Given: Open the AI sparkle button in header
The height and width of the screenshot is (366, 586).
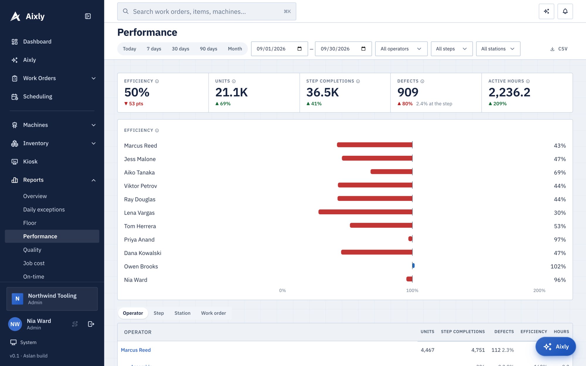Looking at the screenshot, I should pyautogui.click(x=546, y=11).
